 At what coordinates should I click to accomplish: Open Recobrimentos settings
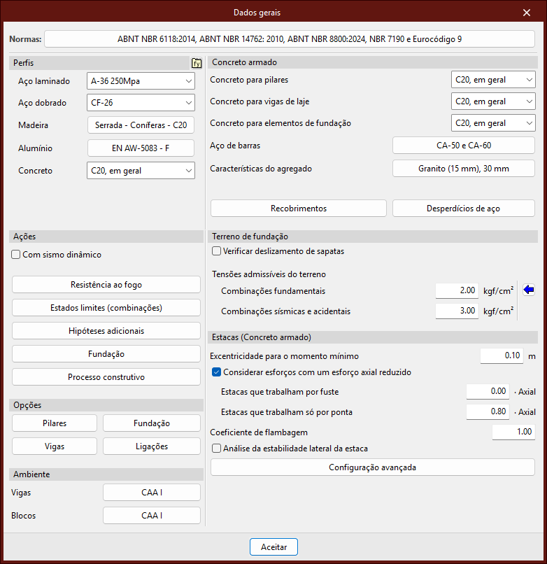coord(299,209)
